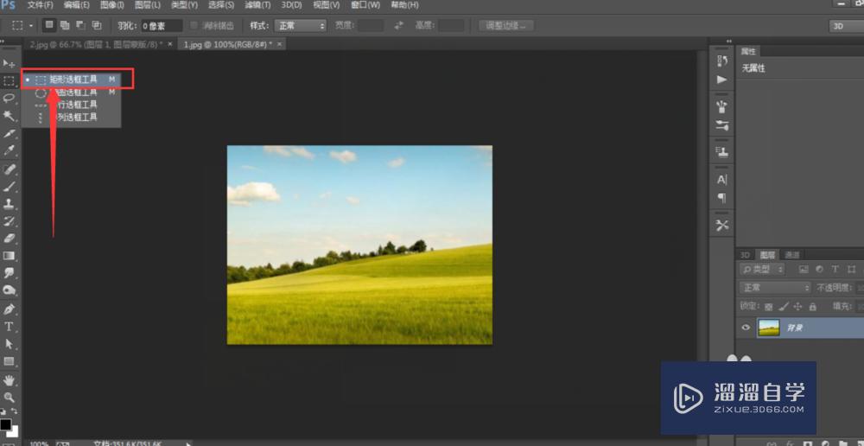Choose Subtract from Selection mode
Screen dimensions: 864x446
80,25
